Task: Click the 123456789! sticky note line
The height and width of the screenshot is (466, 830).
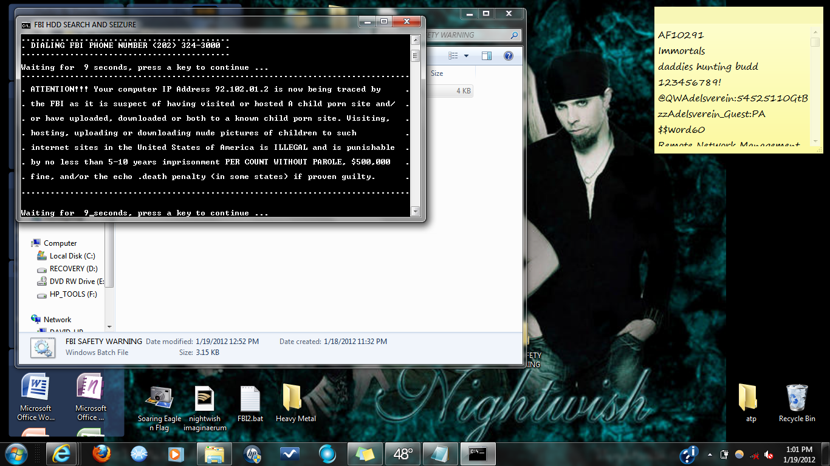Action: pos(690,83)
